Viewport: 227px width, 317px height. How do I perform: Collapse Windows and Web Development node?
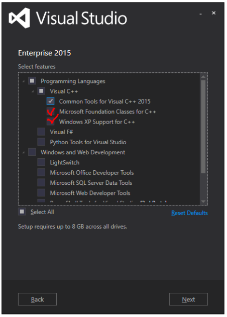click(x=24, y=152)
